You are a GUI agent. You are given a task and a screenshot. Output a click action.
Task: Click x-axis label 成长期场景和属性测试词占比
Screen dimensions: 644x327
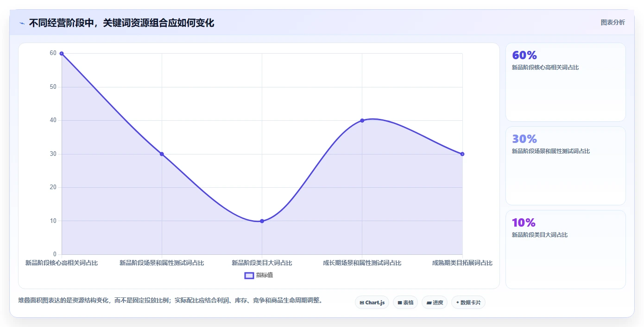pos(362,263)
